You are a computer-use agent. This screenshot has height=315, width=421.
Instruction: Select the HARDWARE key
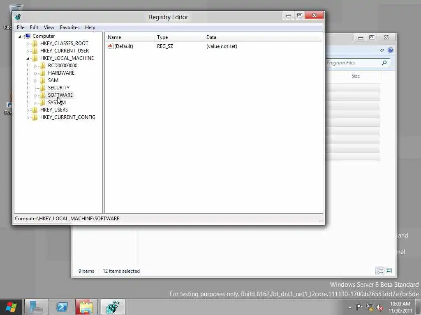61,73
